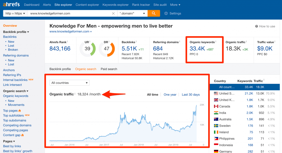Click the 21.2K keywords for United States
Viewport: 282px width, 153px height.
[249, 93]
